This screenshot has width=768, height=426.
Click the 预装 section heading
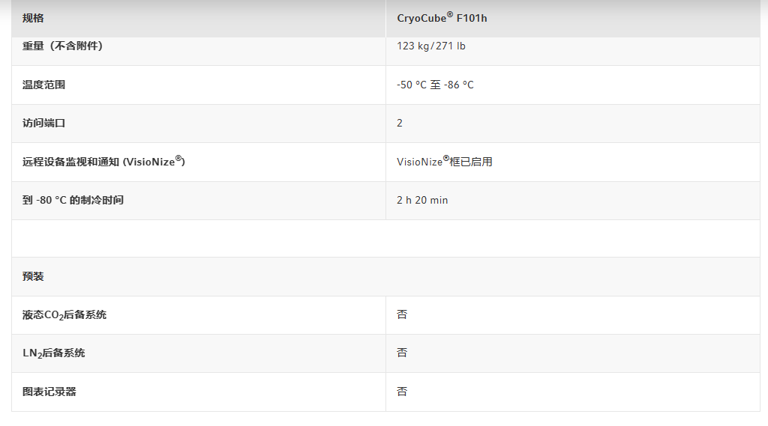point(33,276)
